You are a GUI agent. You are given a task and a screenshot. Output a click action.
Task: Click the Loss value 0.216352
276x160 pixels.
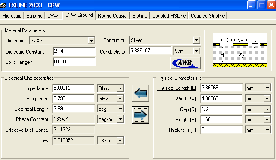73,140
